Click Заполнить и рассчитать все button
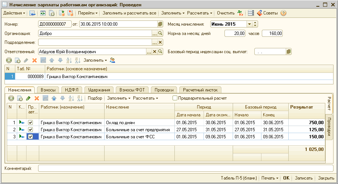 point(129,13)
